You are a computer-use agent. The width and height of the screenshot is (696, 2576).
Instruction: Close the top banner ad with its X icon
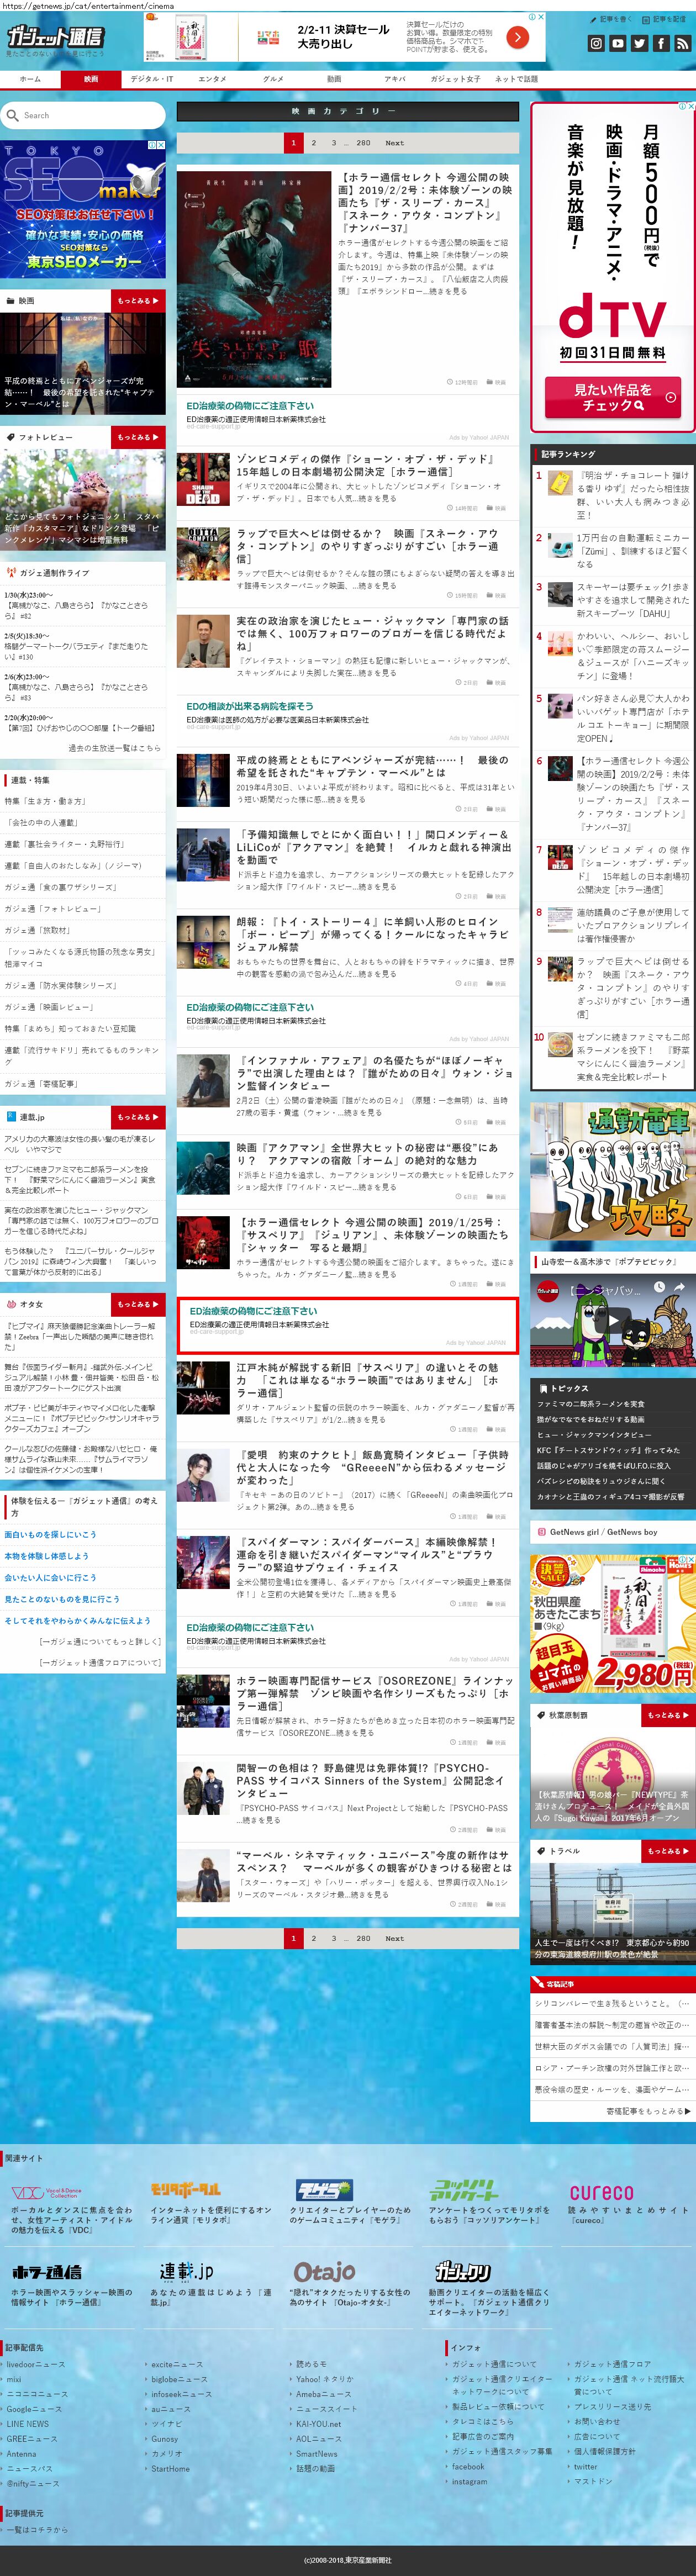click(541, 16)
